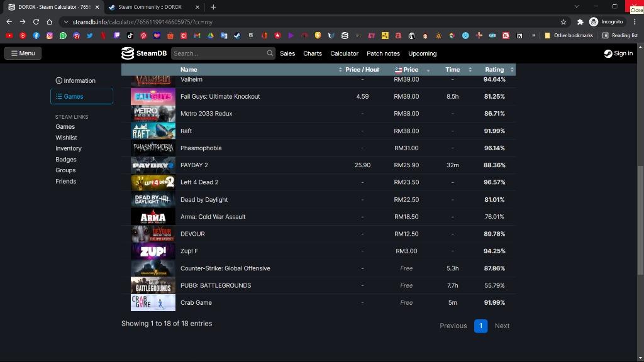Open the PAYDAY 2 game thumbnail
The width and height of the screenshot is (644, 362).
point(153,165)
